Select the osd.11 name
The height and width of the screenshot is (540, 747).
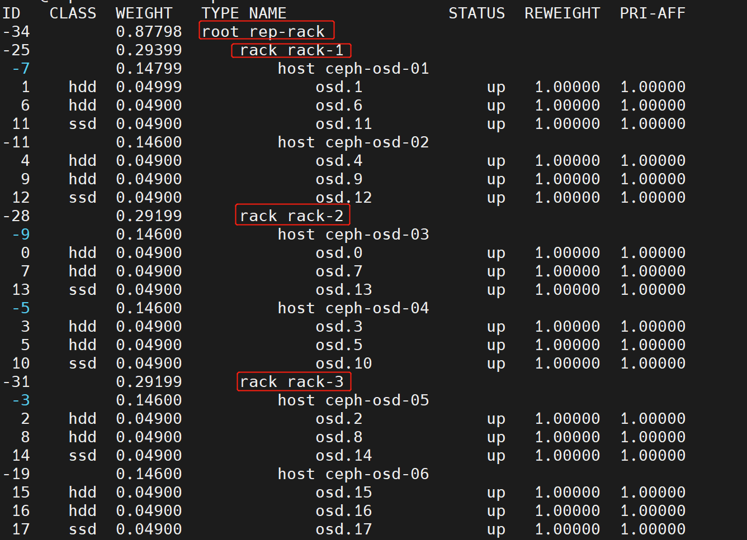point(343,124)
